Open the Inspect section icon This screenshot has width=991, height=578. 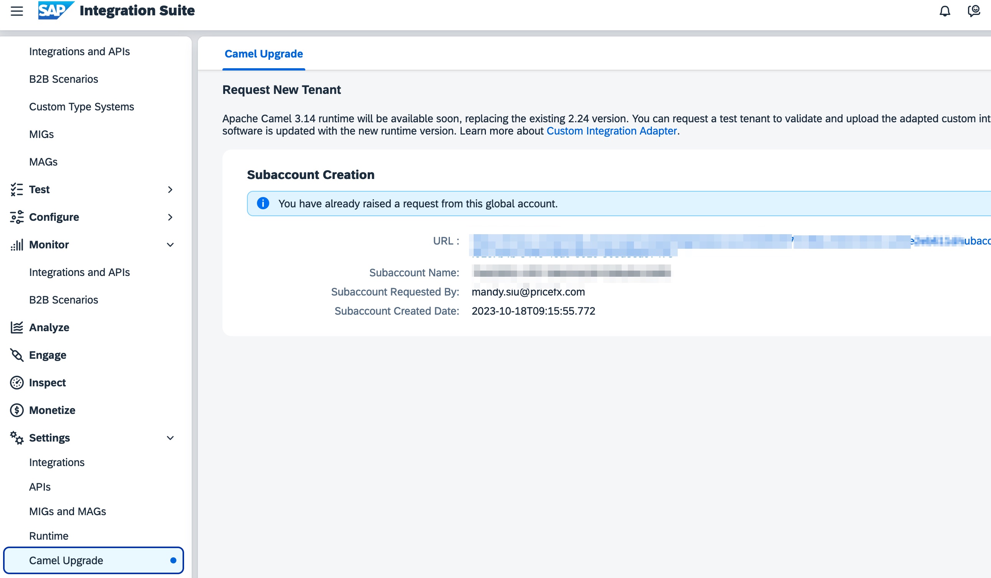(16, 382)
